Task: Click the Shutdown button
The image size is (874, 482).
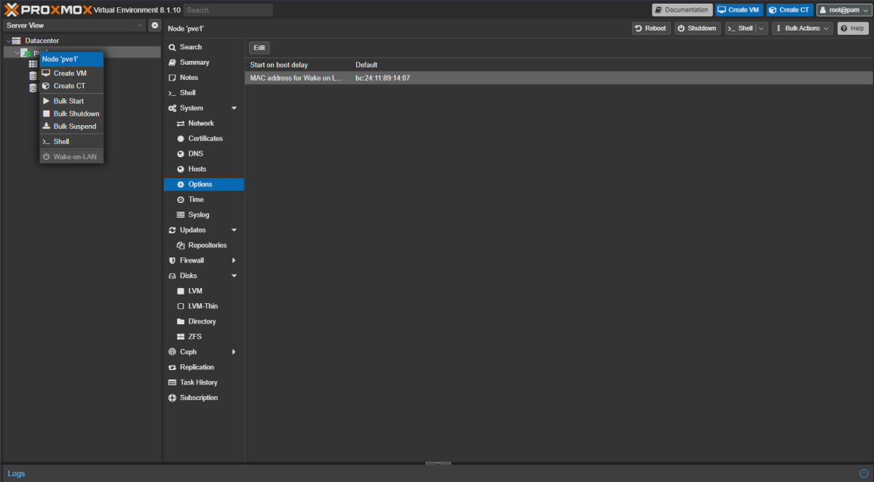Action: click(697, 28)
